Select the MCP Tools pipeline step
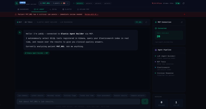This screenshot has width=206, height=109. 169,63
